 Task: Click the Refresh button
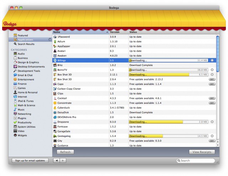pyautogui.click(x=65, y=152)
